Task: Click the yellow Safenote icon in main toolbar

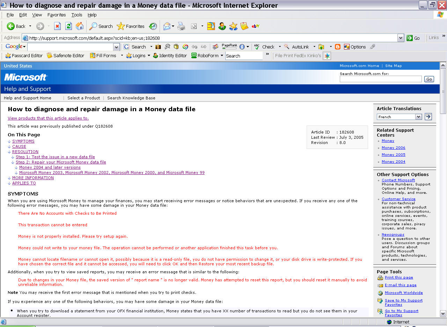Action: click(244, 26)
